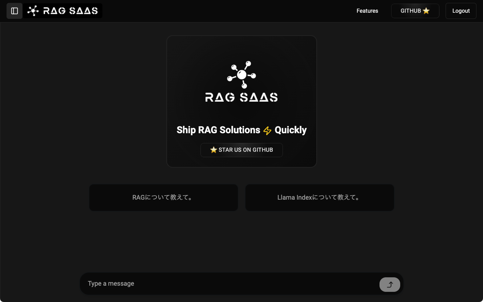
Task: Select the Llama Indexについて教えて suggestion card
Action: point(320,197)
